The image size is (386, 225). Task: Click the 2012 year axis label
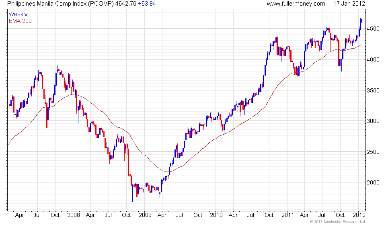(x=359, y=215)
